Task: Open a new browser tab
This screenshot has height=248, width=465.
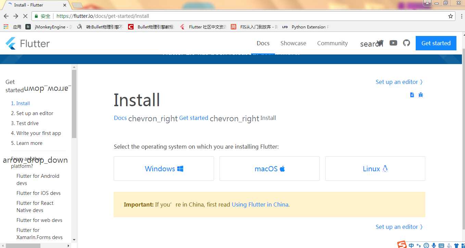Action: pyautogui.click(x=77, y=5)
